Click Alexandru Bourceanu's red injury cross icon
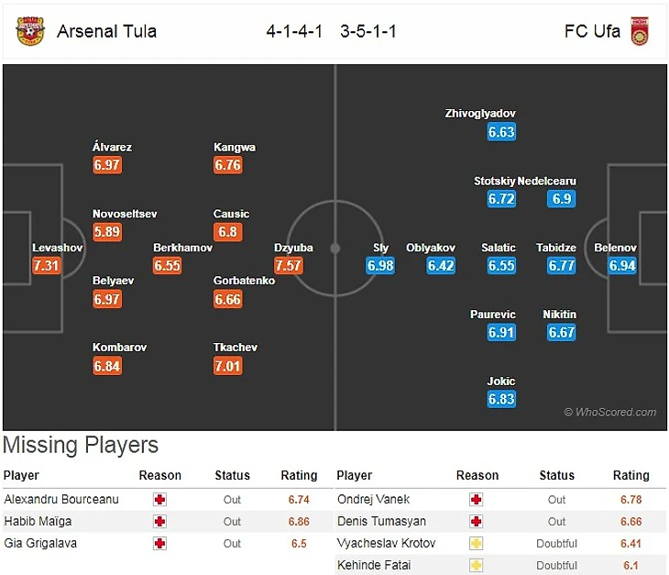The image size is (669, 575). point(160,500)
